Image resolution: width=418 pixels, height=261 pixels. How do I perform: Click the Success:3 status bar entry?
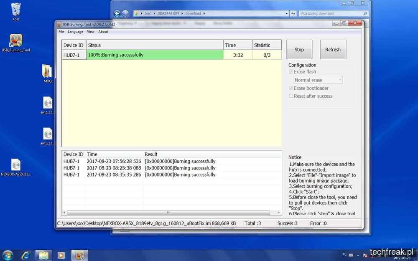[x=288, y=223]
